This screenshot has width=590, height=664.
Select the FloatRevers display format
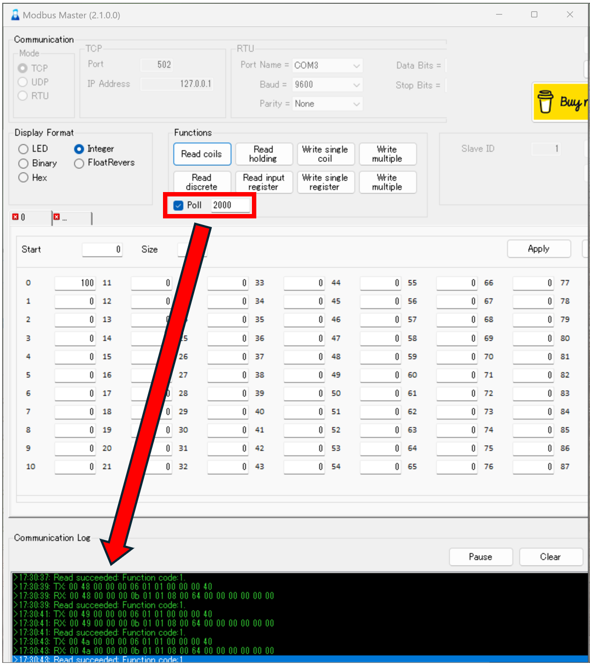[78, 163]
